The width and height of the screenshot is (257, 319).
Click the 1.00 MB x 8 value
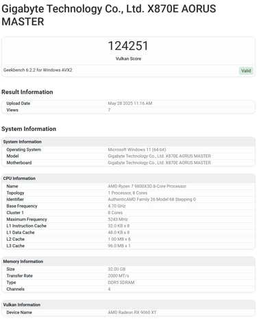tap(119, 239)
